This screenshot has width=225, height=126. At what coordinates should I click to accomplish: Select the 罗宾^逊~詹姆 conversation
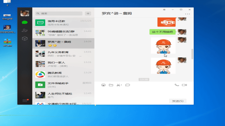point(63,43)
